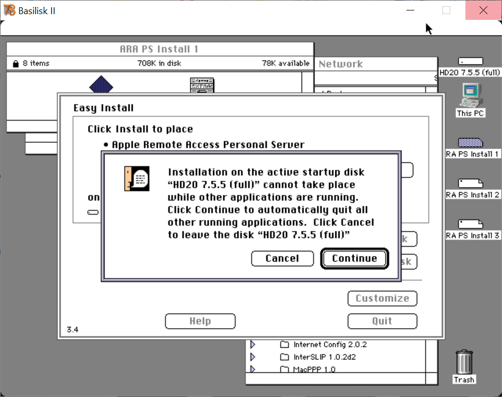Select the HD20 7.5.5 (full) disk icon
This screenshot has height=397, width=502.
[x=470, y=61]
